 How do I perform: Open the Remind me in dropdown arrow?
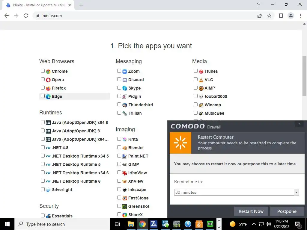click(296, 193)
